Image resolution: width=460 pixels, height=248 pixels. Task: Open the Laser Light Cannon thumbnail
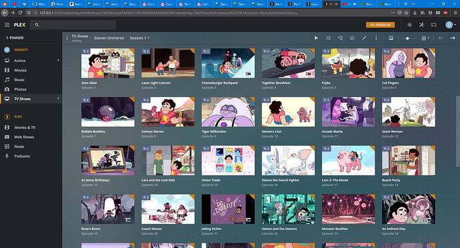(x=168, y=63)
